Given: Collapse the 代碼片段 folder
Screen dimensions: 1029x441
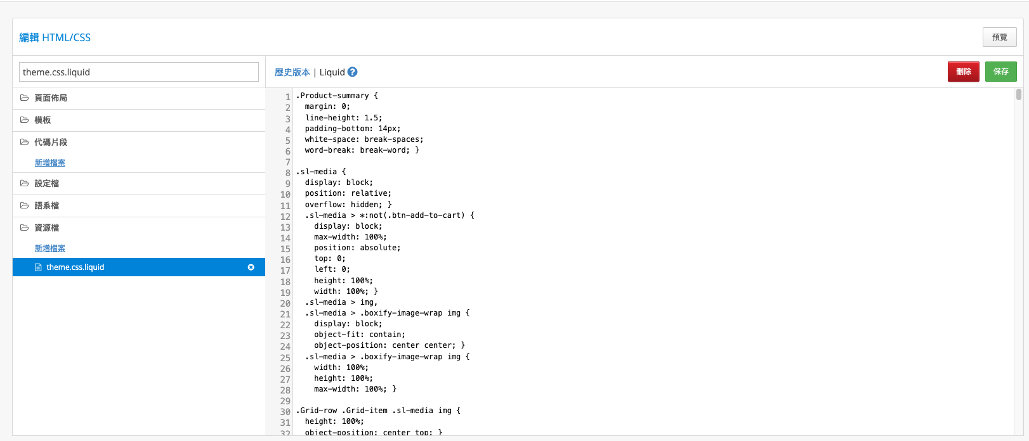Looking at the screenshot, I should pos(139,143).
